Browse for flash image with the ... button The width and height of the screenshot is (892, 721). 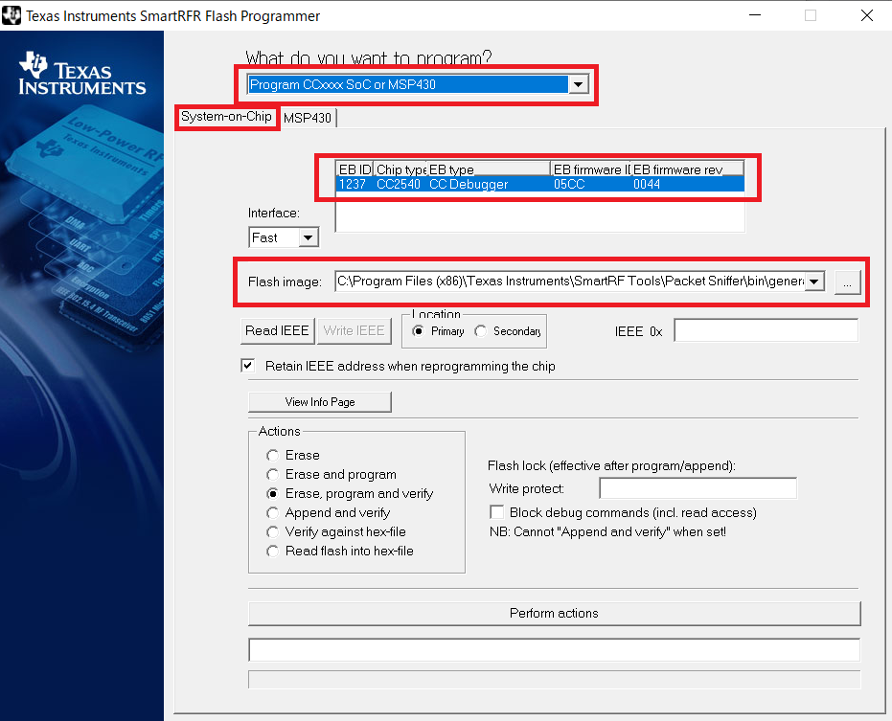(x=848, y=282)
